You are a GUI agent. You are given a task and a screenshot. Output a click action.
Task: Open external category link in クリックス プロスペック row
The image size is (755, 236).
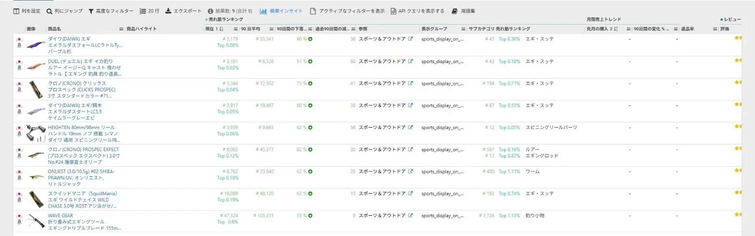[x=410, y=83]
